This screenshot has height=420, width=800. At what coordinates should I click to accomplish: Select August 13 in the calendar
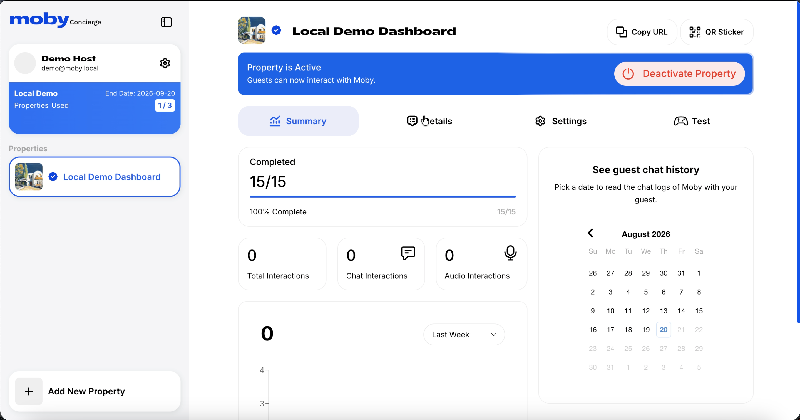click(663, 311)
